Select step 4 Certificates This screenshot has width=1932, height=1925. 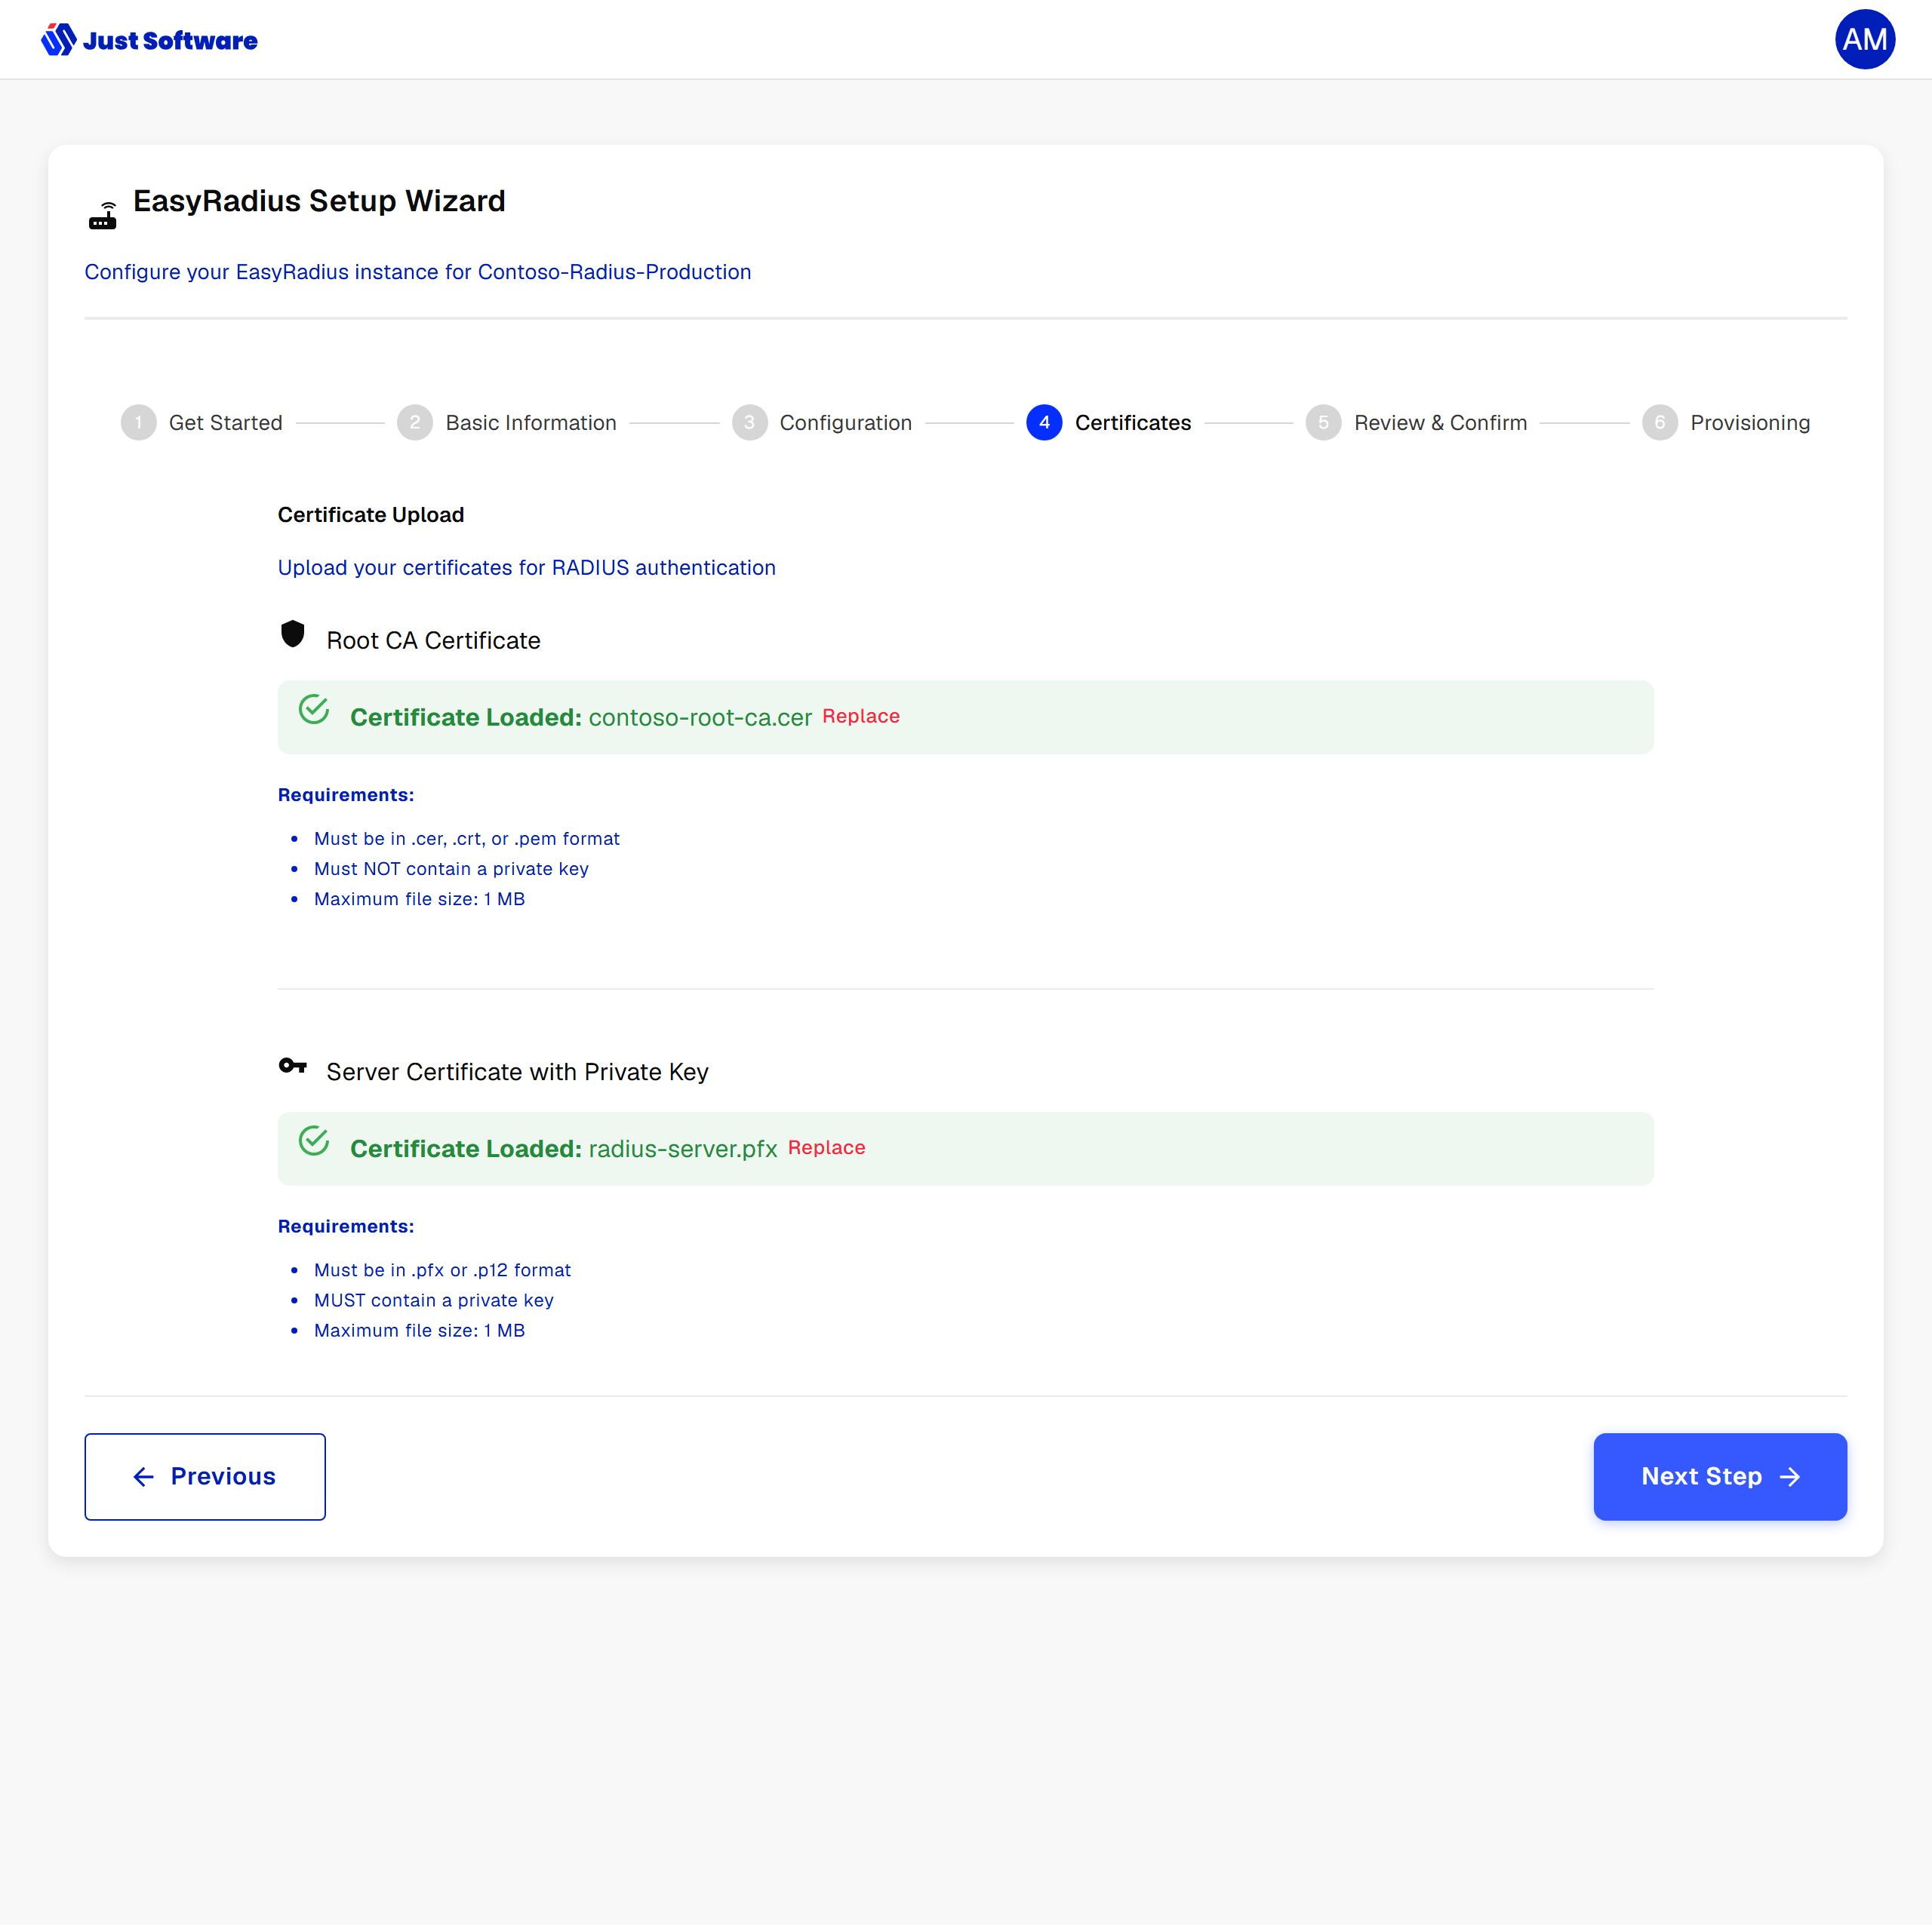(1109, 422)
